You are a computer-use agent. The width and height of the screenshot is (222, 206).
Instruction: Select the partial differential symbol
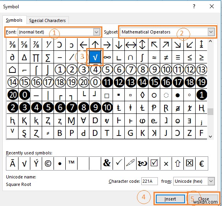tap(13, 57)
